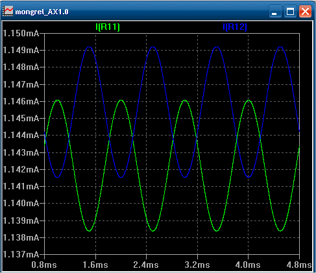Close the mongrel_AX1.0 plot window
Screen dimensions: 316x273
pos(305,12)
